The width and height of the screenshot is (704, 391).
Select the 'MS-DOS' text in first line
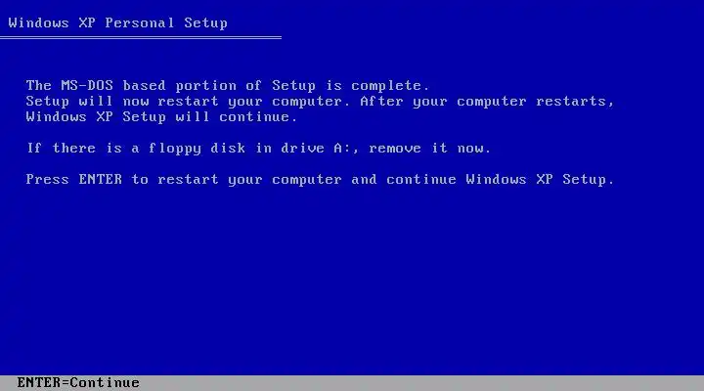pos(87,85)
